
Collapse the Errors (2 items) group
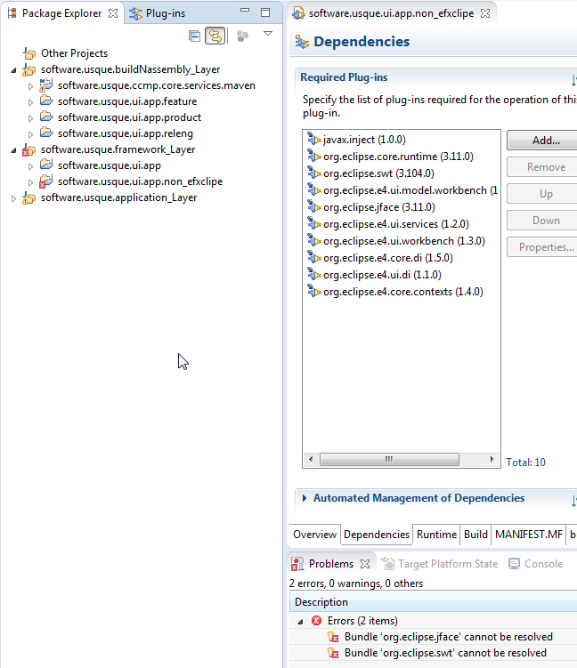coord(301,622)
